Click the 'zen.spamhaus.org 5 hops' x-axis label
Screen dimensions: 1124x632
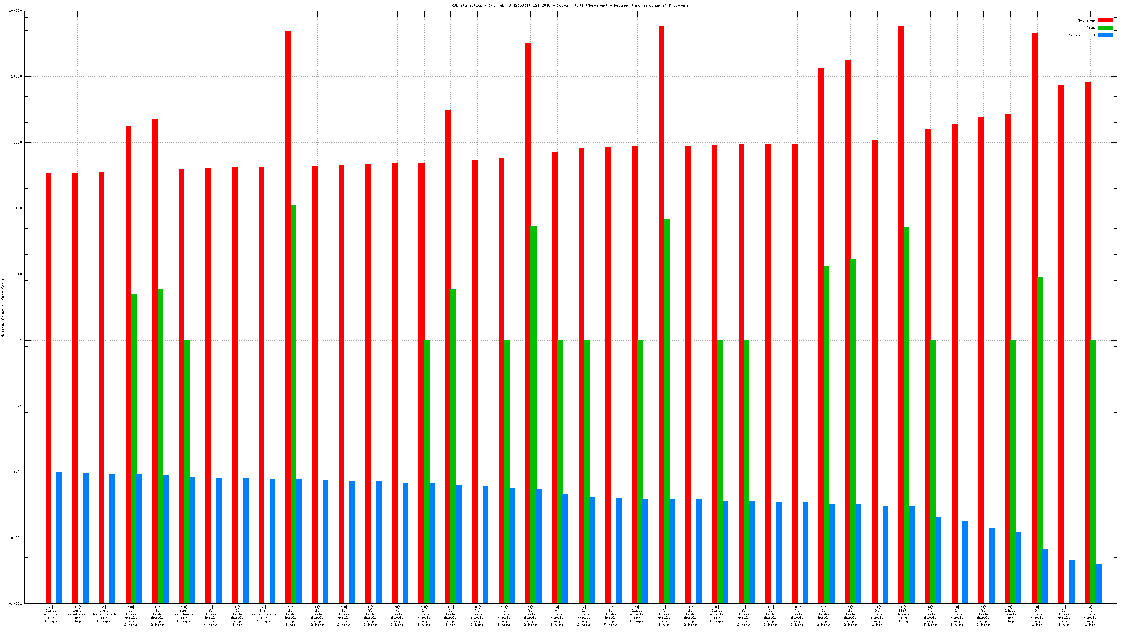coord(77,614)
